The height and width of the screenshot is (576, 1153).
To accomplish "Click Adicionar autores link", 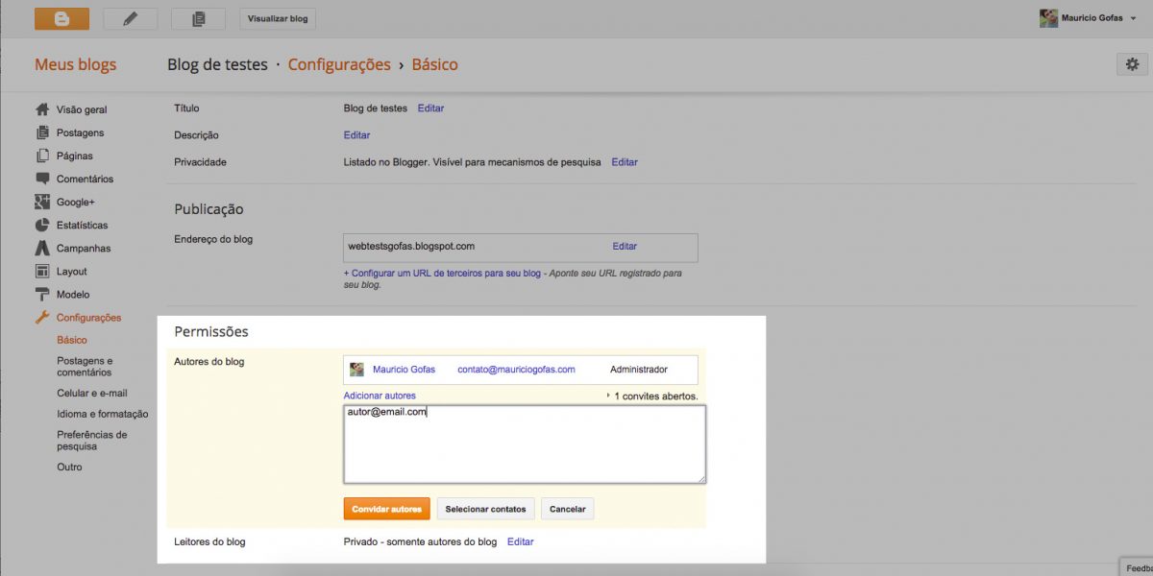I will [380, 396].
